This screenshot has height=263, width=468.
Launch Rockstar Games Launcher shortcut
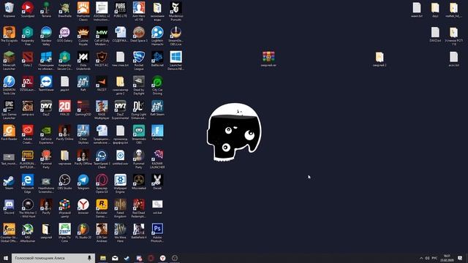(x=102, y=208)
